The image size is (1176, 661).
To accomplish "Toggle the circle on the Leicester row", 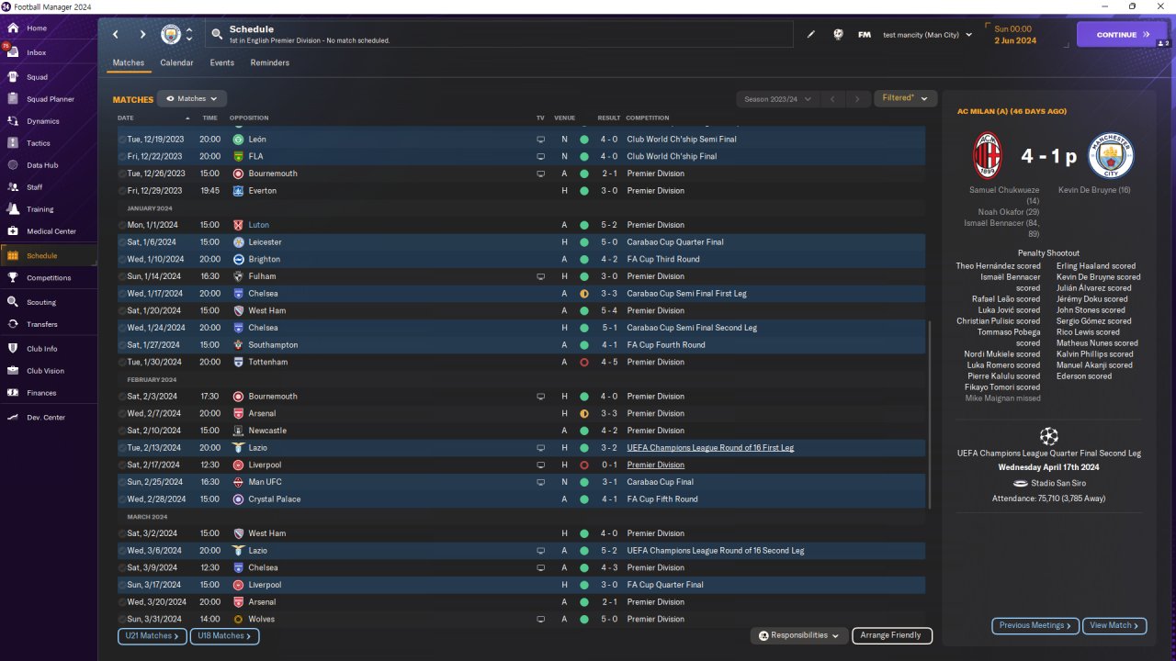I will [x=122, y=242].
